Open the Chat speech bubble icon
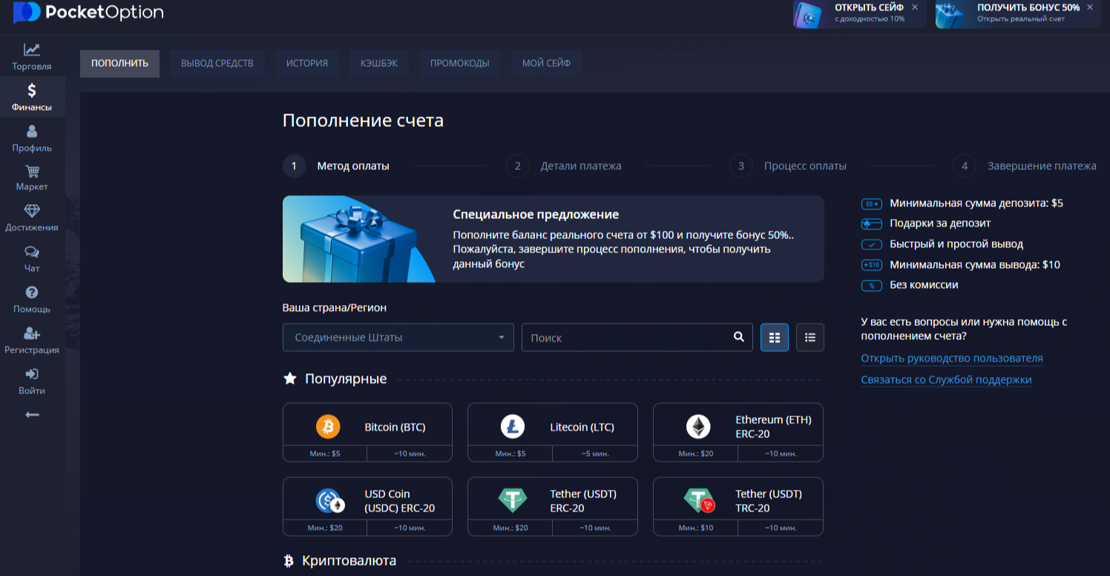The width and height of the screenshot is (1110, 576). pos(31,252)
